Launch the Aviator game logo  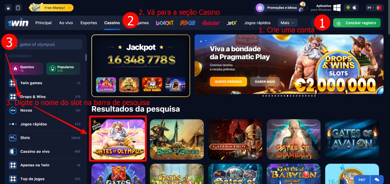(x=211, y=23)
